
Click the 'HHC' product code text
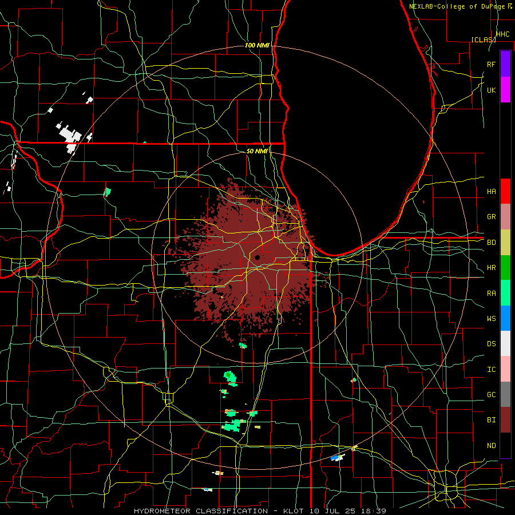pyautogui.click(x=502, y=34)
